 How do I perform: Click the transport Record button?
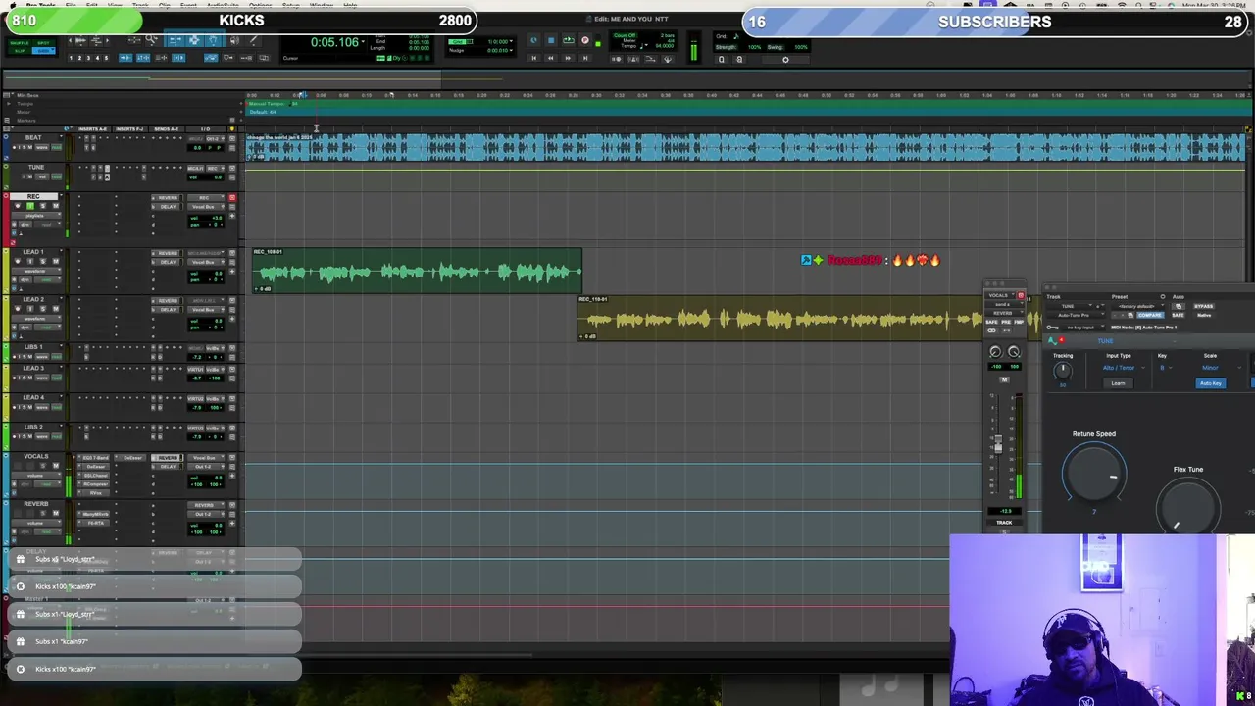[585, 40]
